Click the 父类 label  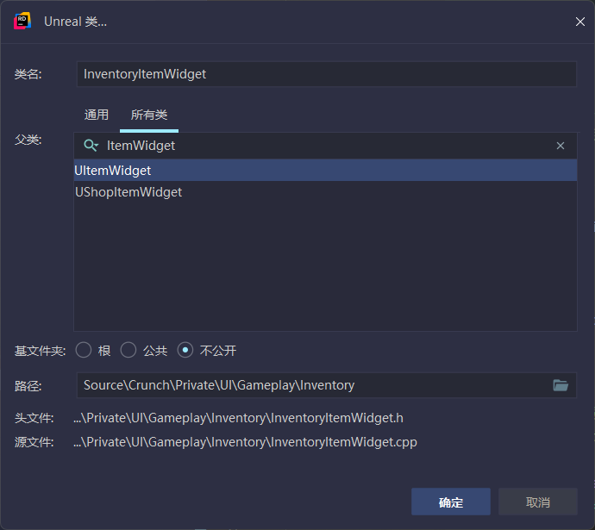point(28,140)
